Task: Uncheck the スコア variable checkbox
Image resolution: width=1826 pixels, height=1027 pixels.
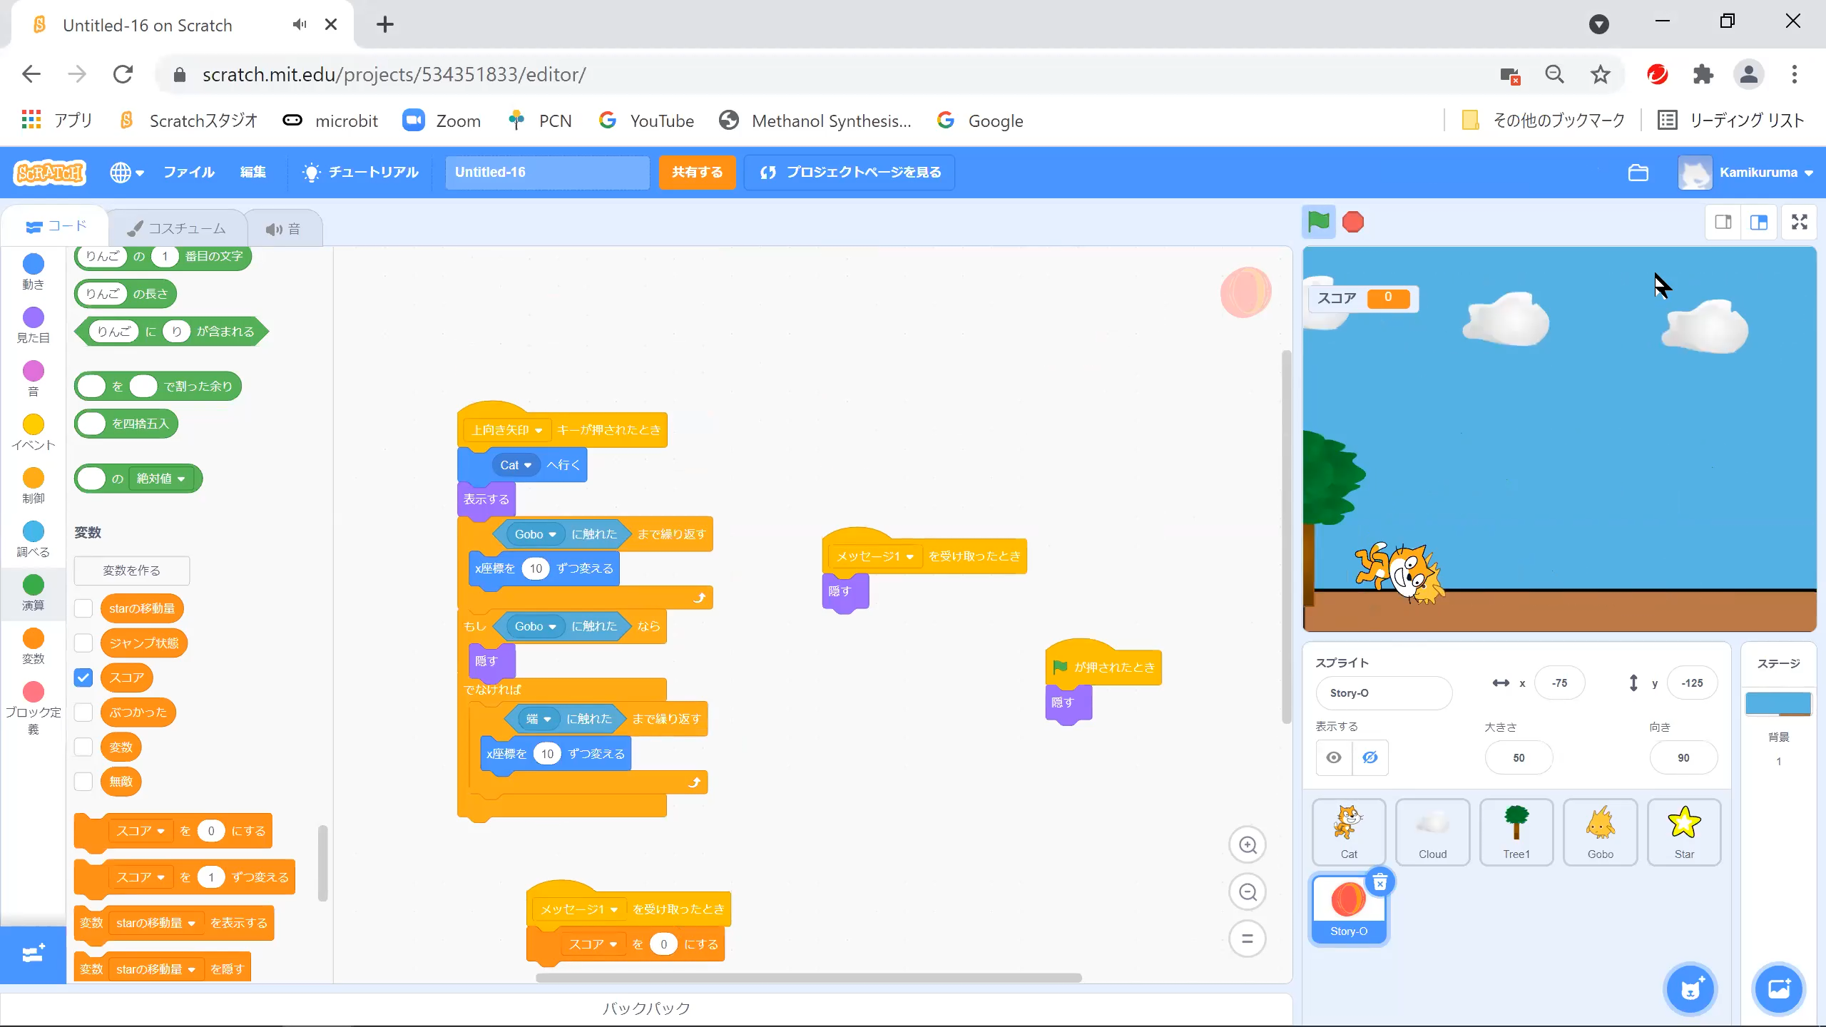Action: click(83, 678)
